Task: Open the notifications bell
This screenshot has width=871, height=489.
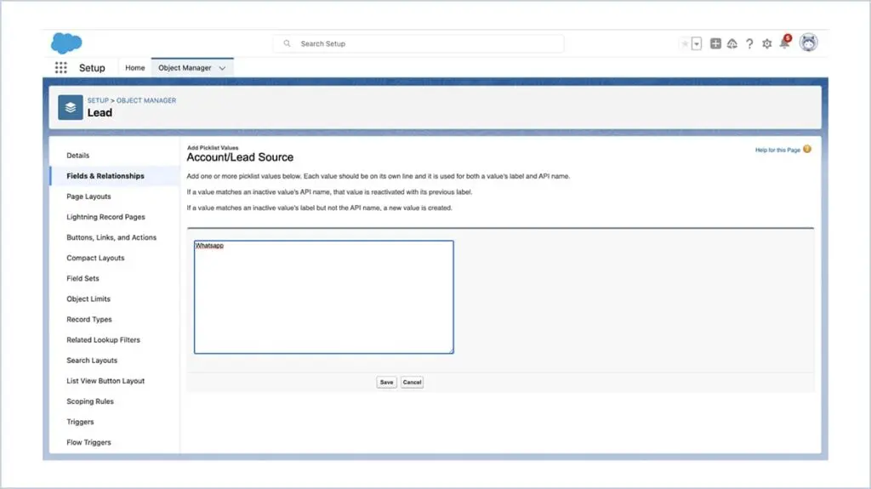Action: point(785,43)
